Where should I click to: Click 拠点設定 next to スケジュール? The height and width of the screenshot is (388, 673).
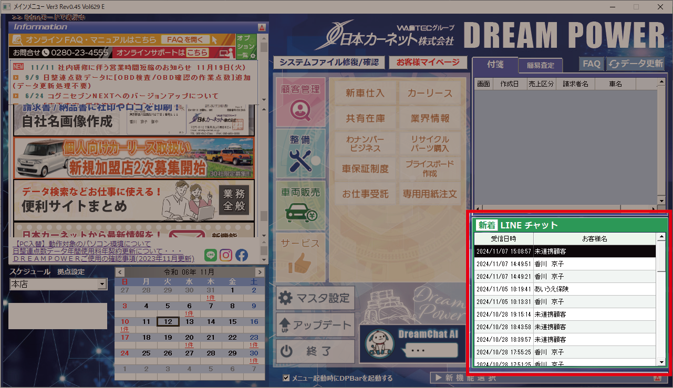click(x=71, y=272)
